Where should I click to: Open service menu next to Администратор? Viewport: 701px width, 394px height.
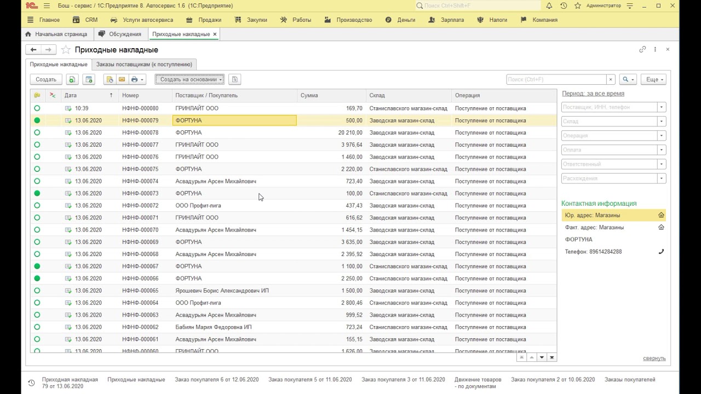(x=630, y=5)
